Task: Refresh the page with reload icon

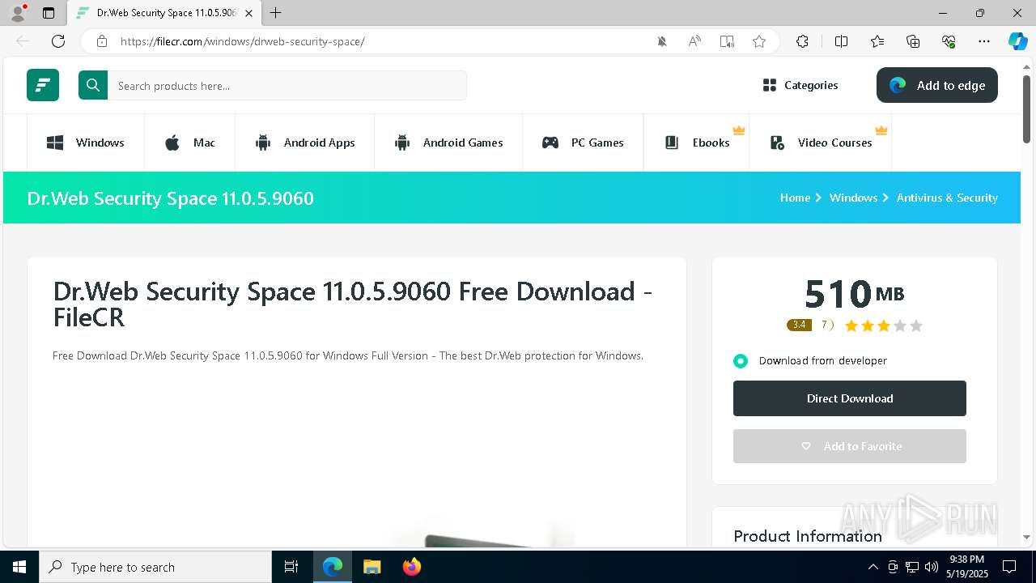Action: 58,41
